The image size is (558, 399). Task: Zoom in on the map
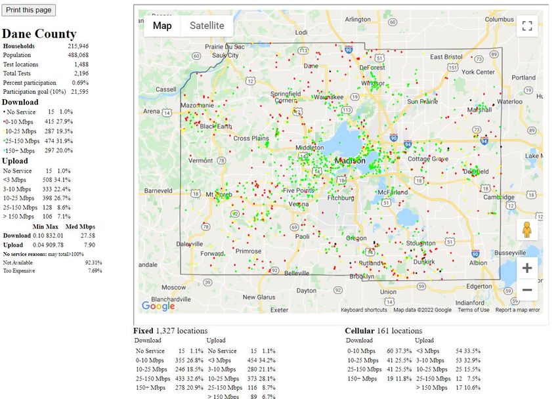tap(527, 268)
